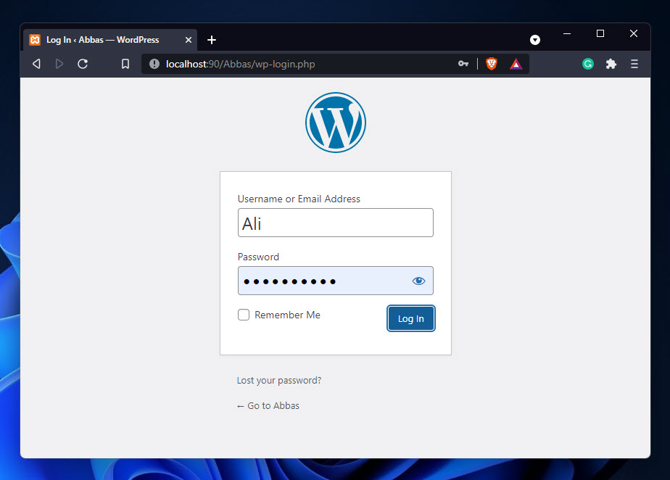Maximize the browser window
This screenshot has height=480, width=670.
(600, 33)
